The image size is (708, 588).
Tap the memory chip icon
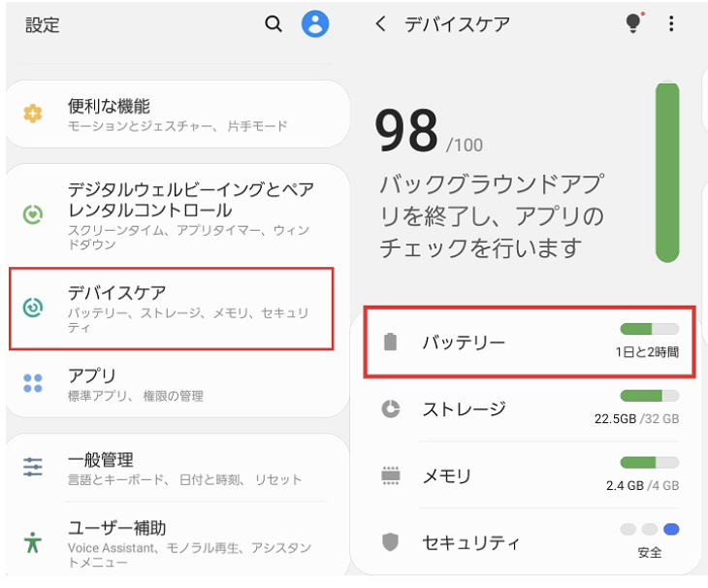click(391, 475)
